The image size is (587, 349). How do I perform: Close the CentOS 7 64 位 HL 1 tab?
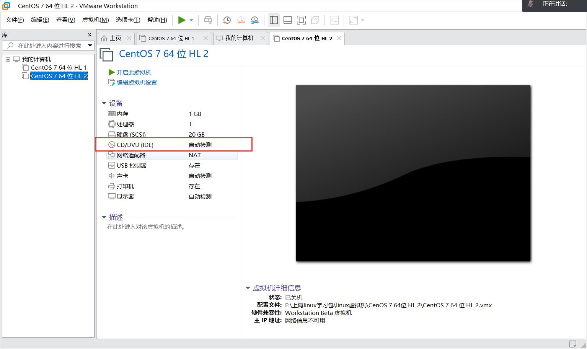click(x=205, y=38)
